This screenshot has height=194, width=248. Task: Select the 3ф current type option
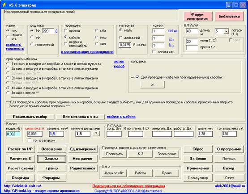pos(32,37)
